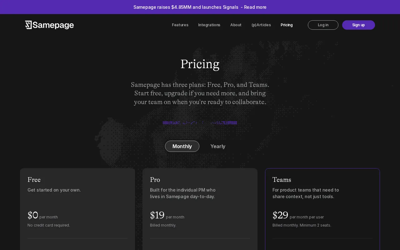
Task: Click 'Built for the individual PM' description
Action: [x=183, y=193]
